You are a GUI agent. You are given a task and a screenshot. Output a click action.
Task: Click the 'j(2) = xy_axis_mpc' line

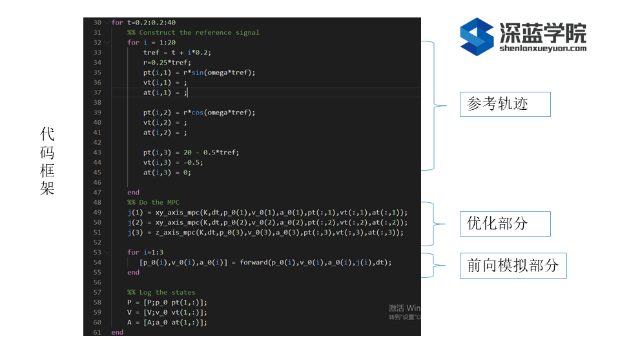(x=267, y=222)
